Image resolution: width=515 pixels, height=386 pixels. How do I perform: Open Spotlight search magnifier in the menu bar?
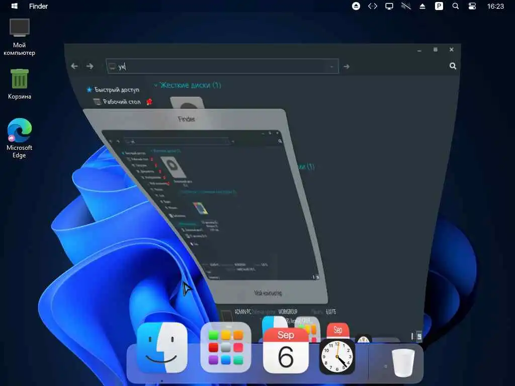(456, 6)
